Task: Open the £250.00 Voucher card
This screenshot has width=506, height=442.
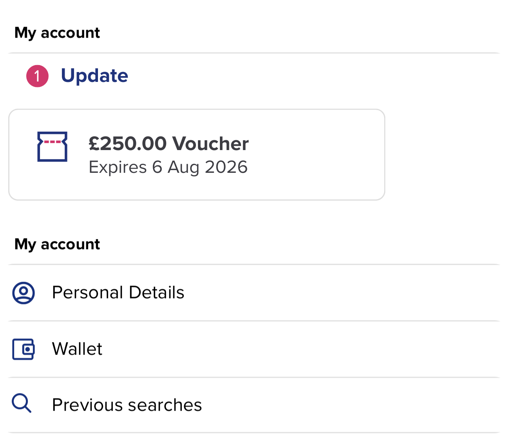Action: 196,154
